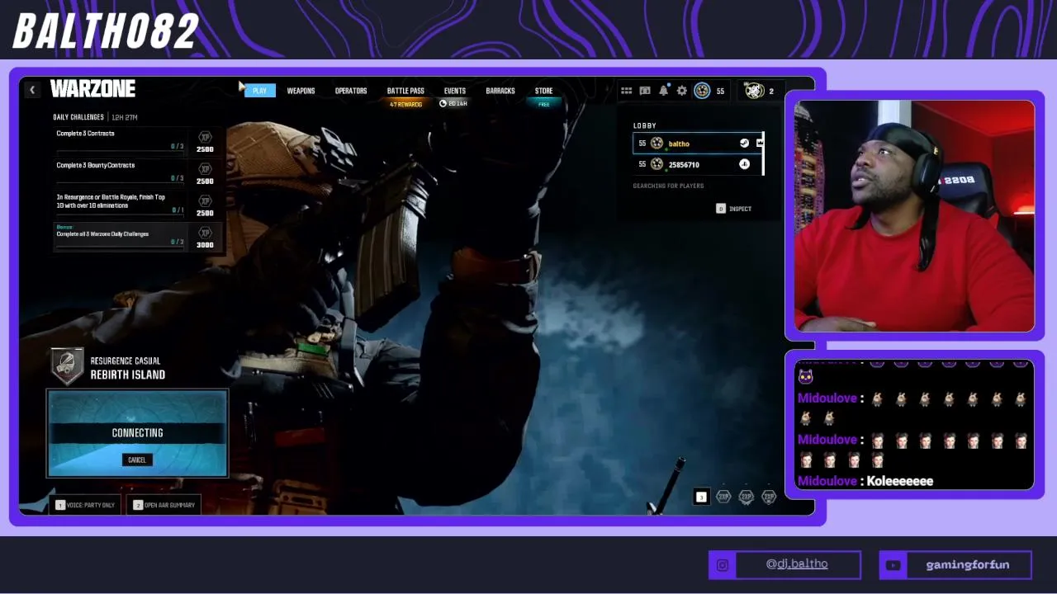The width and height of the screenshot is (1057, 594).
Task: Click the BALTHO82 overlay title
Action: [106, 31]
